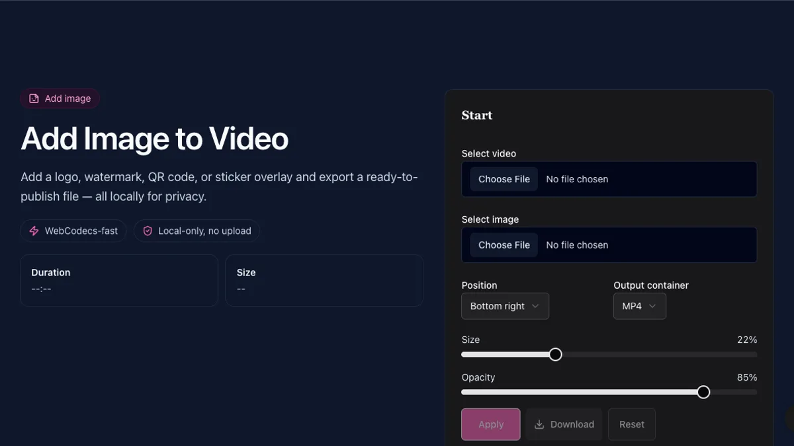The image size is (794, 446).
Task: Click the Add image badge icon
Action: (x=34, y=98)
